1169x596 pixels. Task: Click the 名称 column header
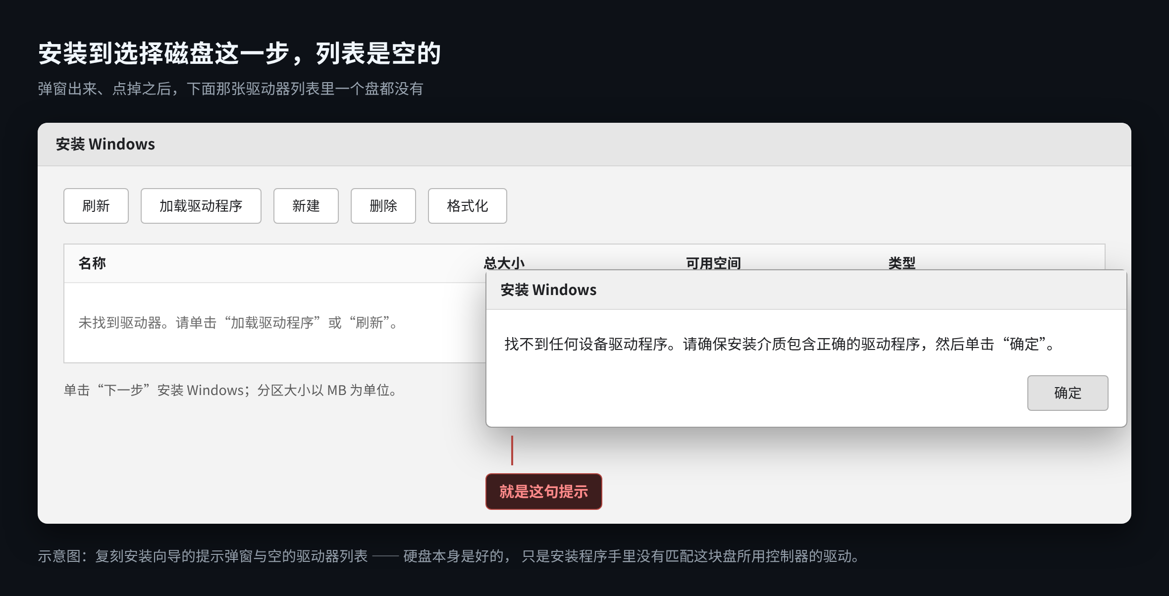point(92,263)
